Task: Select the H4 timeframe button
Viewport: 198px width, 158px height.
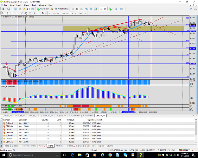Action: (x=72, y=13)
